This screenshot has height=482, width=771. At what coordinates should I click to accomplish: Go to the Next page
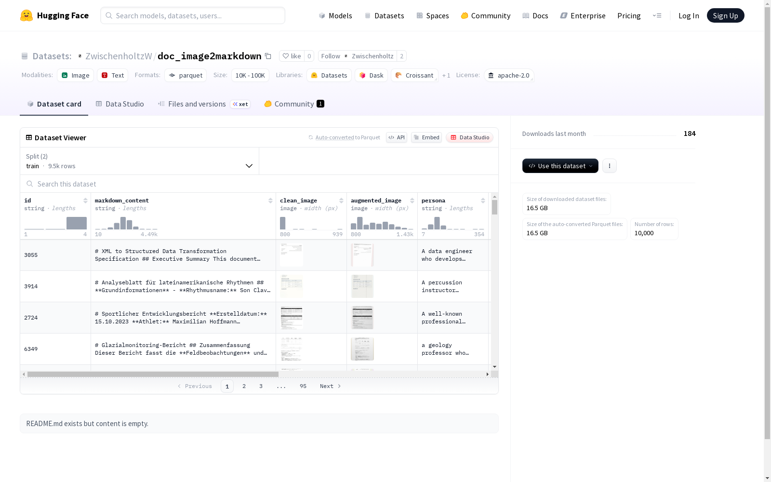click(x=331, y=386)
